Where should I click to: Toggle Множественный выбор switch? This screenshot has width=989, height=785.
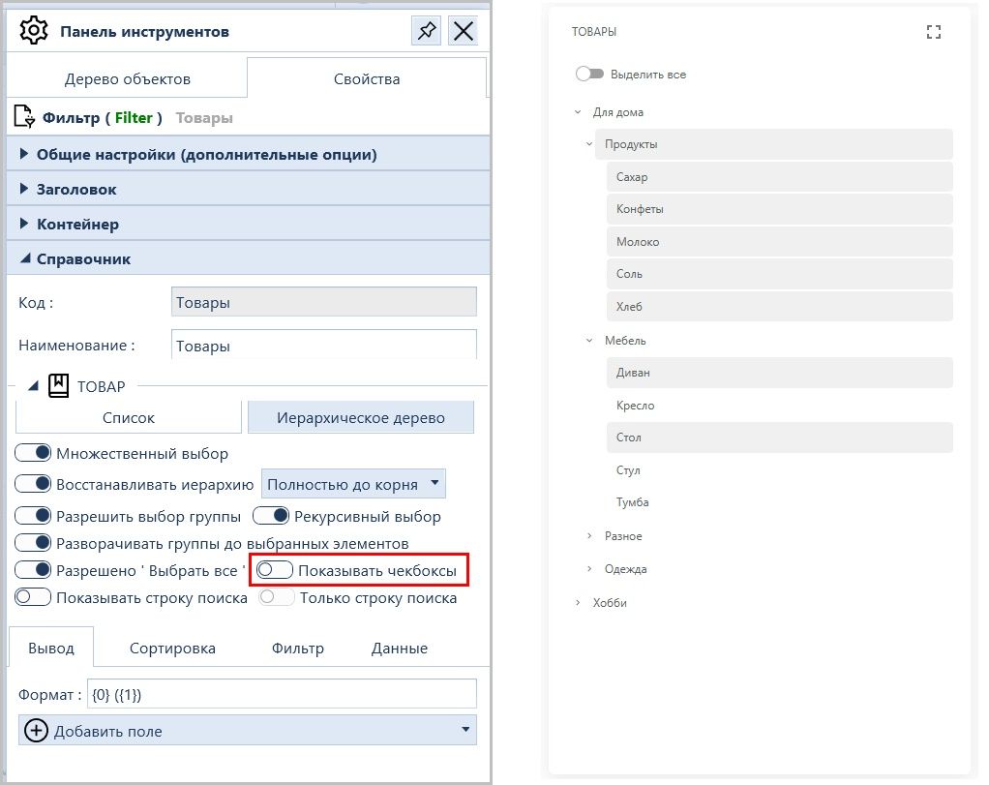click(x=33, y=453)
